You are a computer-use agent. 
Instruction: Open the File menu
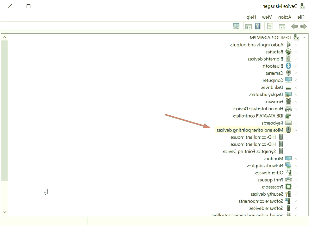pos(301,17)
